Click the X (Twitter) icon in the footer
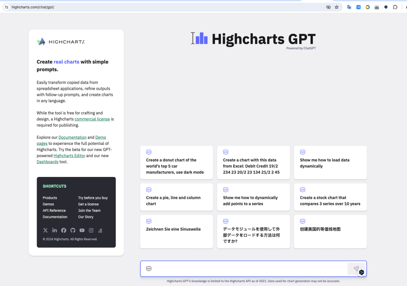The height and width of the screenshot is (286, 407). (45, 230)
